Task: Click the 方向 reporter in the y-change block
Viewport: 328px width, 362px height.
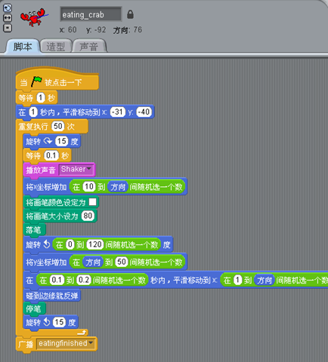Action: 93,262
